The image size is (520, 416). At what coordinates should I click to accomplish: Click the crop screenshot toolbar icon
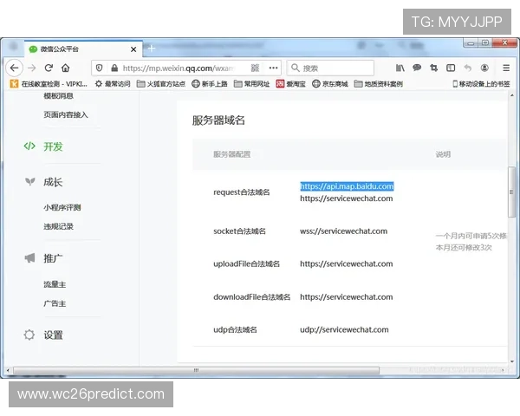pyautogui.click(x=433, y=68)
